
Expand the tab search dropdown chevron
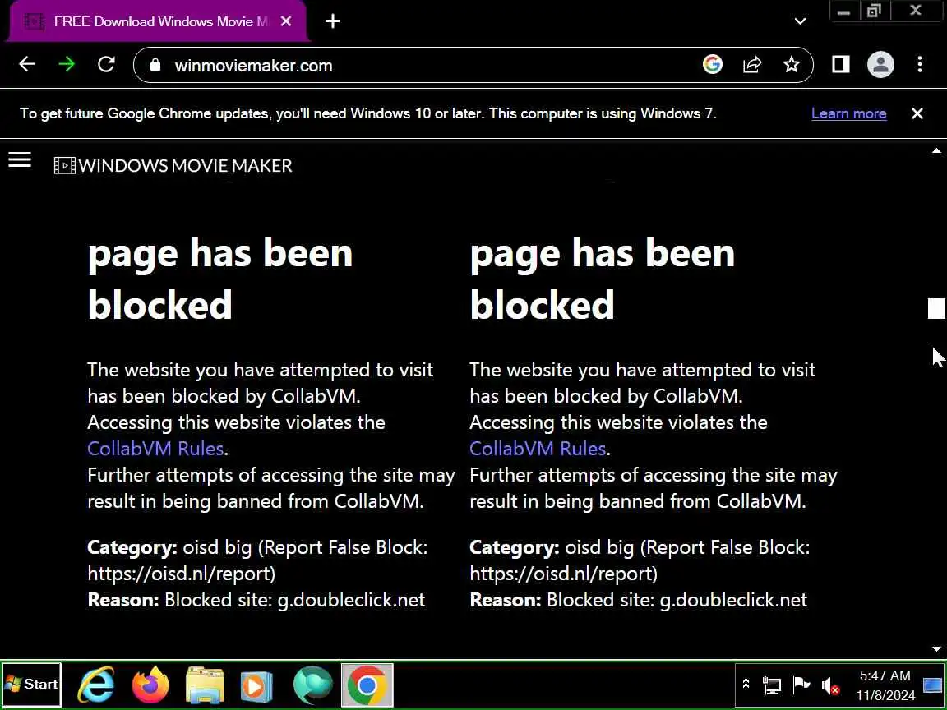pos(800,21)
